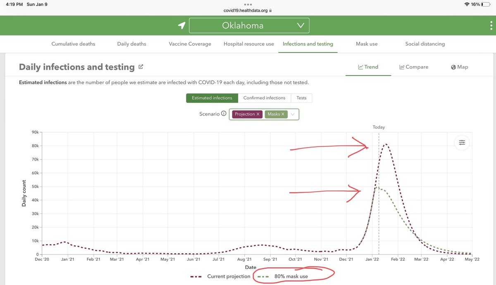Click the 'Daily count' axis title

pyautogui.click(x=24, y=193)
